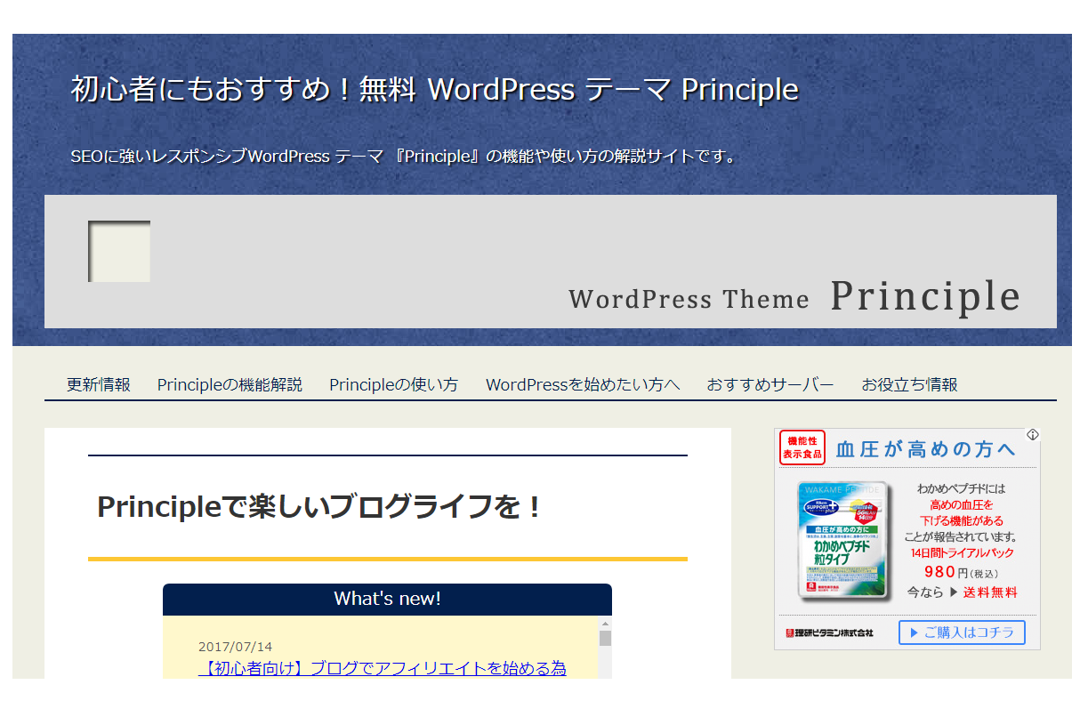The height and width of the screenshot is (717, 1088).
Task: Click the 980円(税込) price in the ad
Action: (x=962, y=572)
